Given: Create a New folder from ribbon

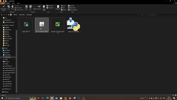Looking at the screenshot, I should point(44,8).
